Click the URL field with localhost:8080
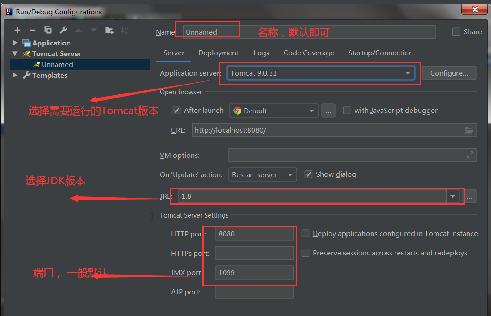This screenshot has height=316, width=491. point(334,130)
